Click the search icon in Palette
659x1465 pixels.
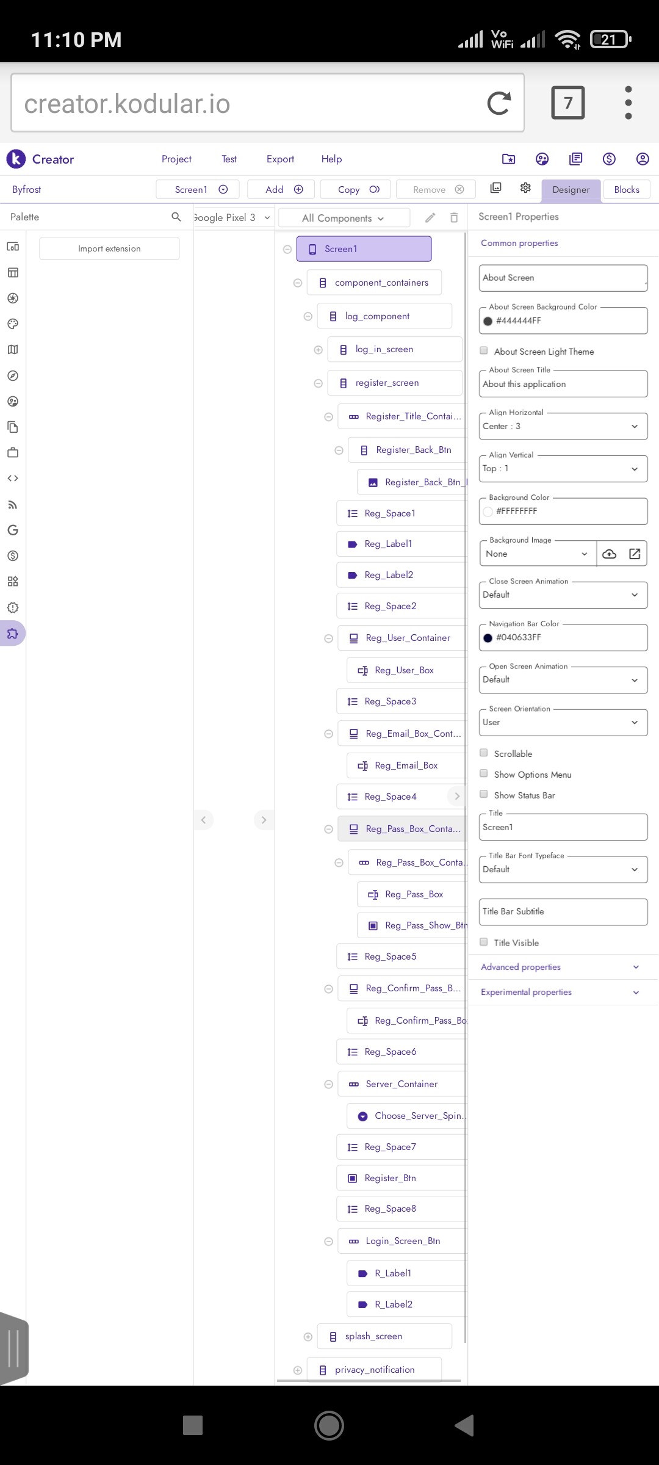(176, 217)
